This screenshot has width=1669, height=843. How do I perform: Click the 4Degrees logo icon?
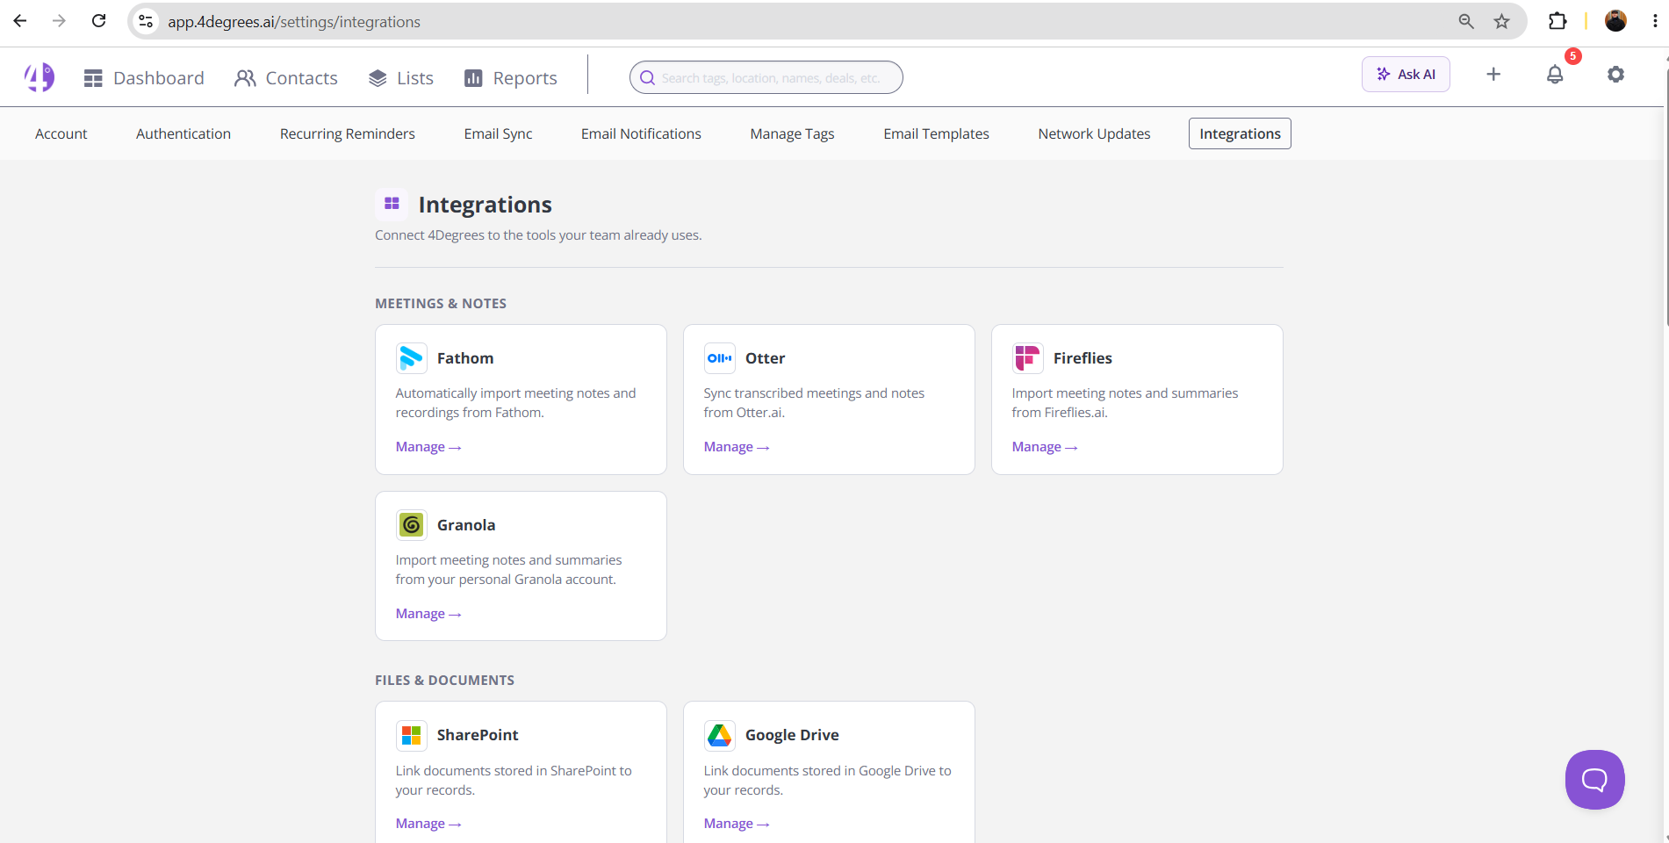coord(40,77)
